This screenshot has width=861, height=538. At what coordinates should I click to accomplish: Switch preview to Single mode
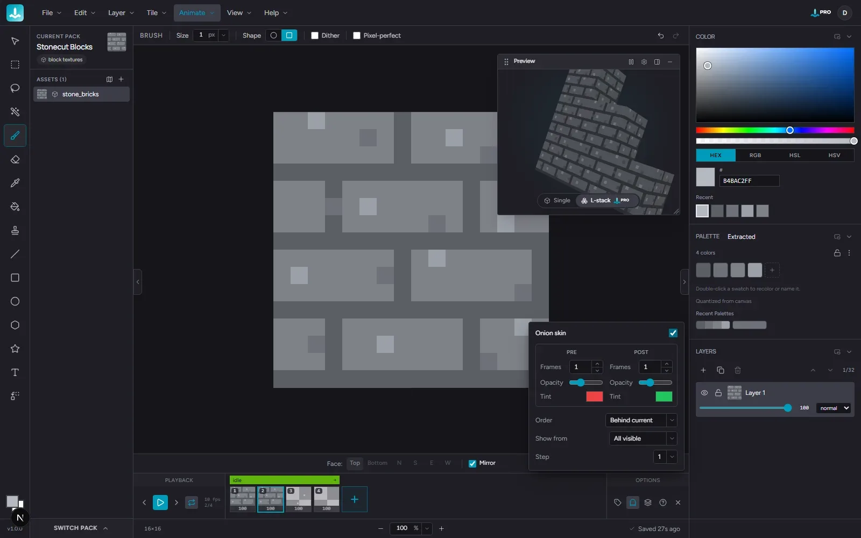pos(557,200)
